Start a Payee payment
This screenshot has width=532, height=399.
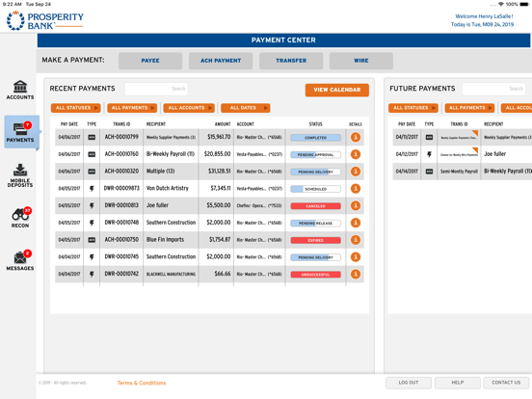[150, 61]
